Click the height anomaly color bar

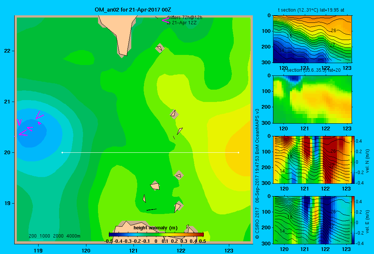point(156,235)
